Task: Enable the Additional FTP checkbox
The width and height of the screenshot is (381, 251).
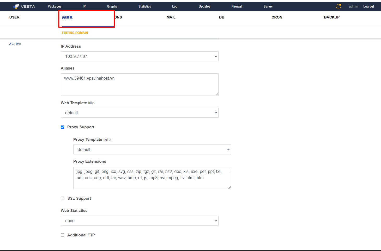Action: tap(63, 235)
